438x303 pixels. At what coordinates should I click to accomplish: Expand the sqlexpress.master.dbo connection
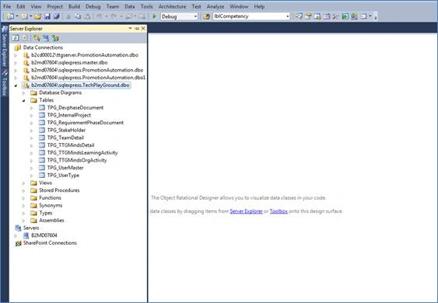16,63
